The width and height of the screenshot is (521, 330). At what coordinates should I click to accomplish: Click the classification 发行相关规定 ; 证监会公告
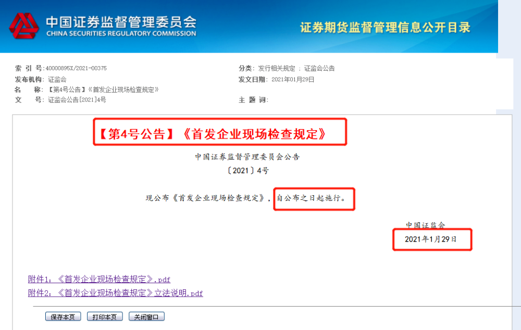pos(296,68)
